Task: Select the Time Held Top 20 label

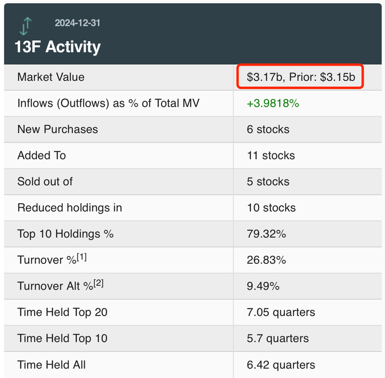Action: point(62,313)
